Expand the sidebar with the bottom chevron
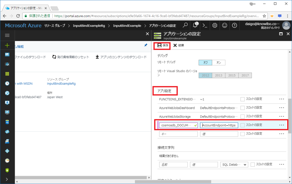This screenshot has height=184, width=292. coord(7,179)
